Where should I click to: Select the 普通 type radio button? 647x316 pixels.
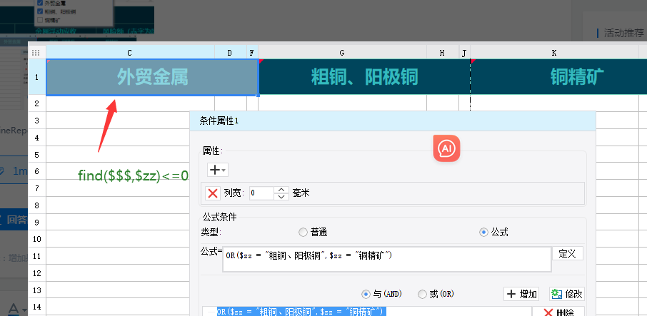[304, 232]
